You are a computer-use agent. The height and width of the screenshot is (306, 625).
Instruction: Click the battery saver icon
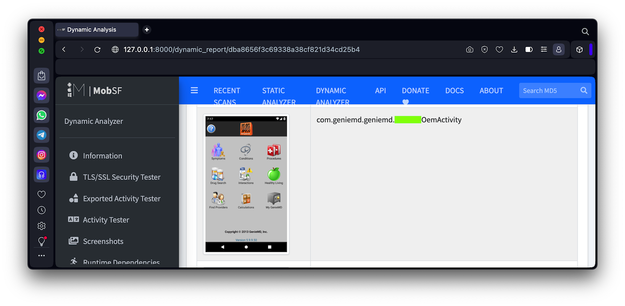click(529, 49)
